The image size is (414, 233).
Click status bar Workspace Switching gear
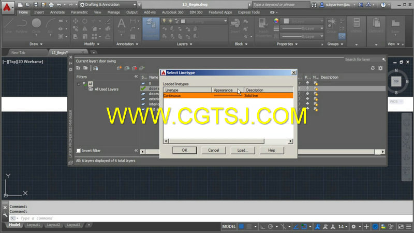tap(353, 227)
